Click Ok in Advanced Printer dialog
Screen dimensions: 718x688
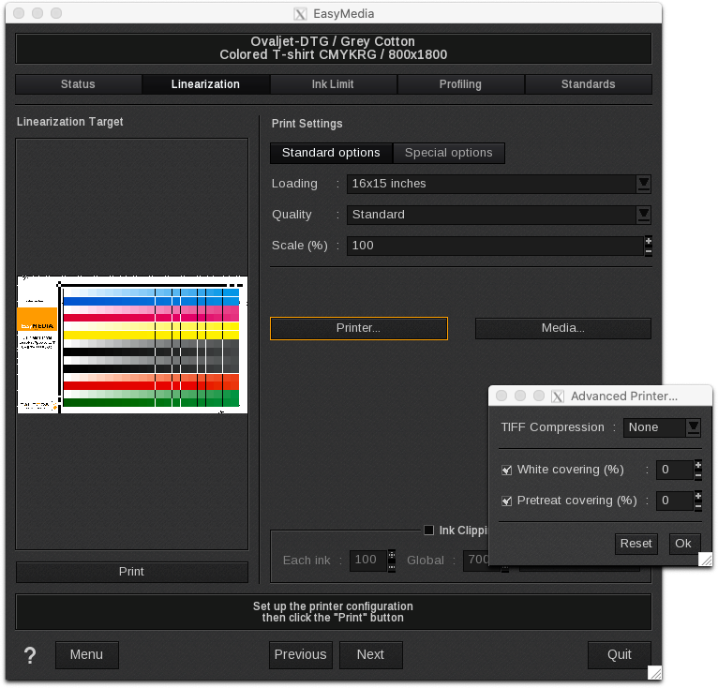682,544
